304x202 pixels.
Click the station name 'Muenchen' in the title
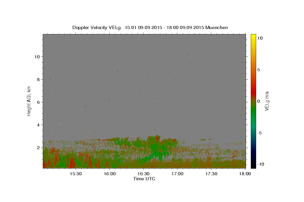point(217,28)
